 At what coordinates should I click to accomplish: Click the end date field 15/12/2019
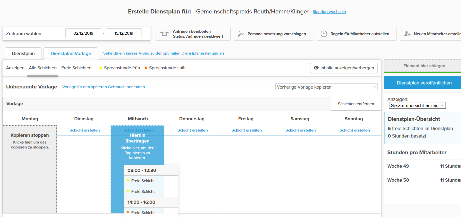(124, 33)
